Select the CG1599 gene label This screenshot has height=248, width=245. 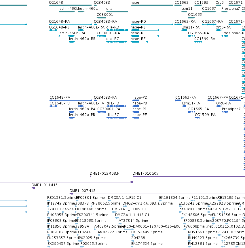(201, 3)
